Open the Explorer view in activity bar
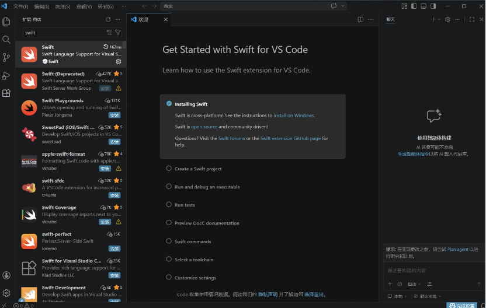Viewport: 486px width, 308px height. [6, 22]
